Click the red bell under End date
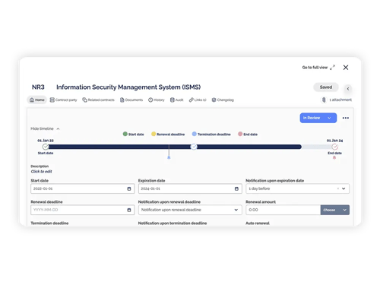The image size is (380, 285). 334,157
